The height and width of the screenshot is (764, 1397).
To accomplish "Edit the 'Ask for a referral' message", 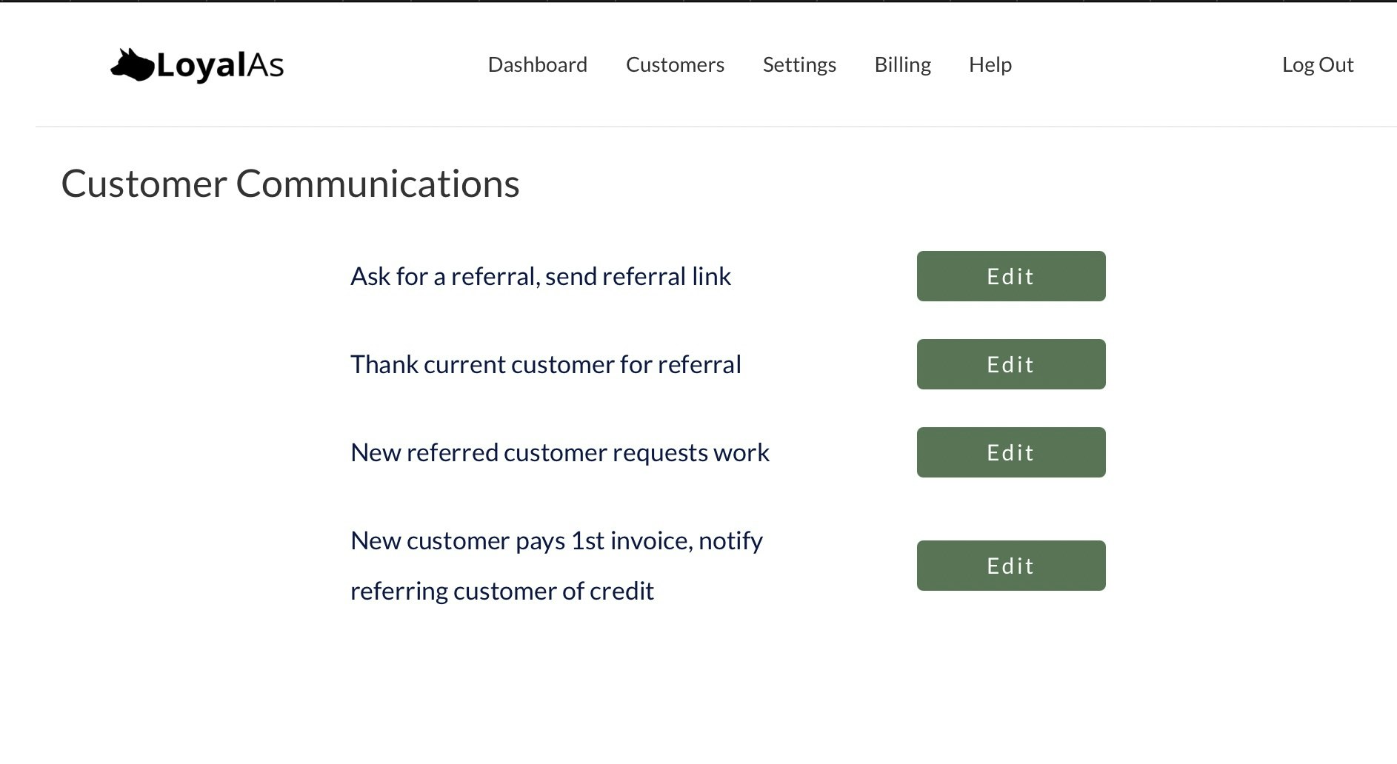I will 1011,276.
